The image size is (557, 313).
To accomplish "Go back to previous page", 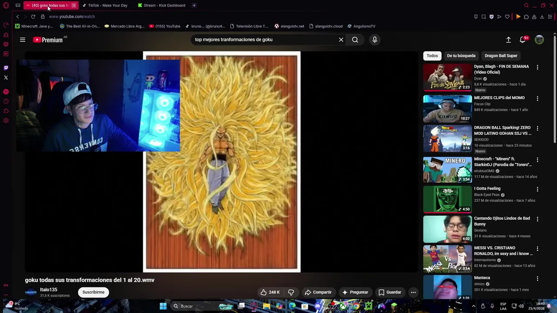I will coord(17,17).
